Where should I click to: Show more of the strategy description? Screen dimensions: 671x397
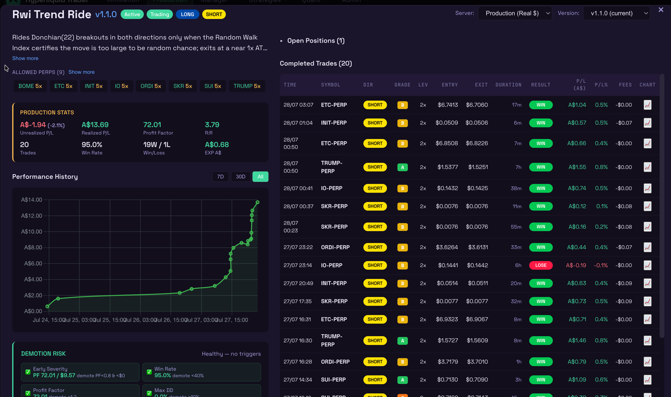(x=25, y=58)
